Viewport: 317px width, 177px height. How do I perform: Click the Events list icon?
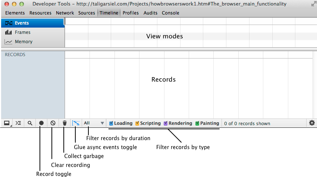coord(9,23)
